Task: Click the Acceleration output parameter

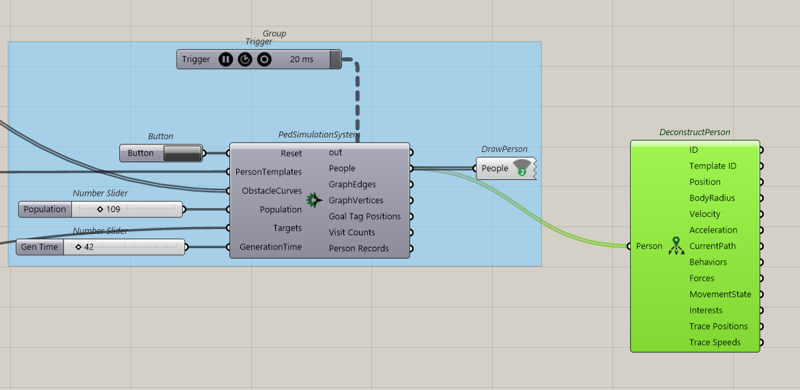Action: coord(713,230)
